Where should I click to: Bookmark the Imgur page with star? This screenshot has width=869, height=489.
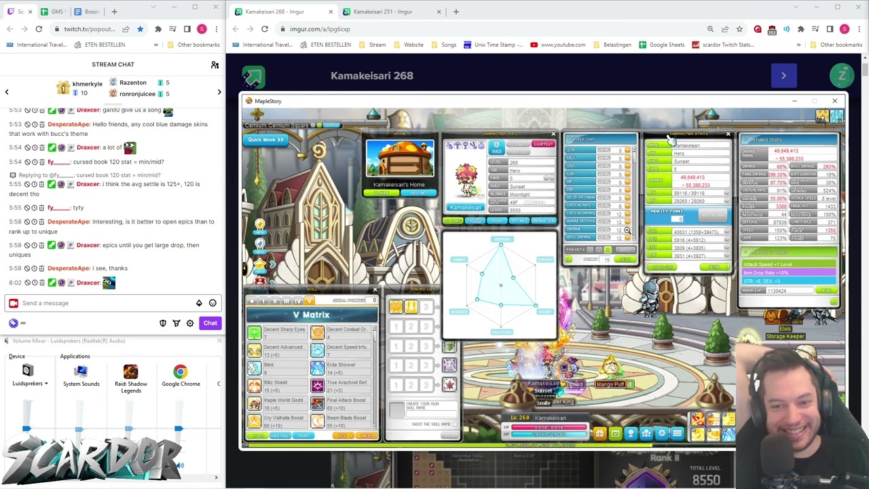coord(739,29)
